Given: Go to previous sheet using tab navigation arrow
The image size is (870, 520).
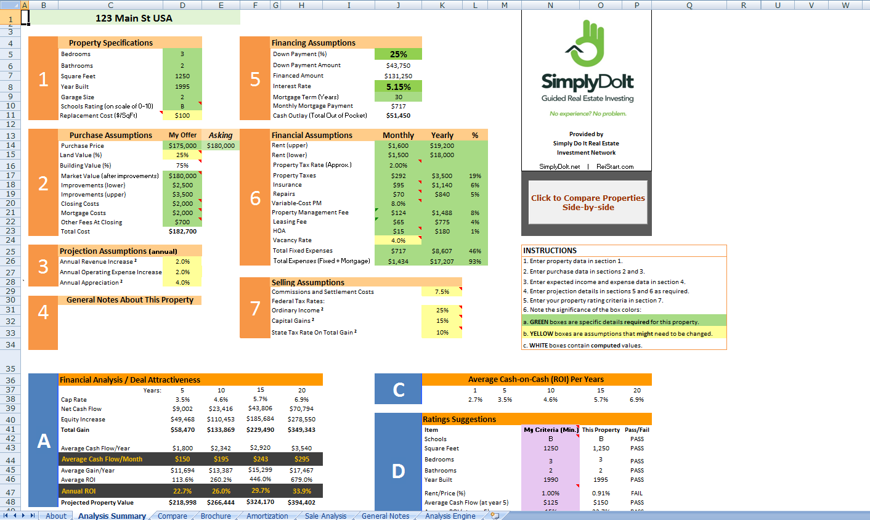Looking at the screenshot, I should click(x=15, y=516).
